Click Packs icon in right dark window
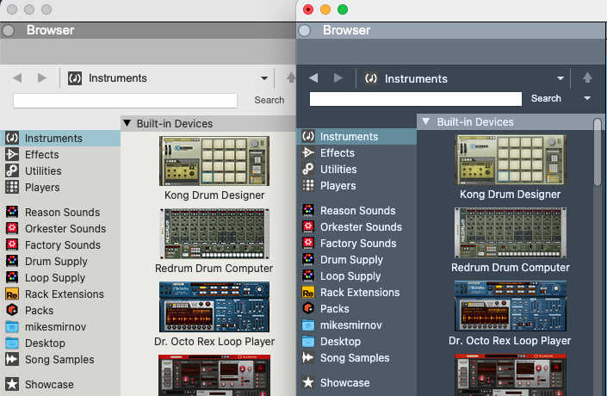This screenshot has height=396, width=607. (308, 308)
